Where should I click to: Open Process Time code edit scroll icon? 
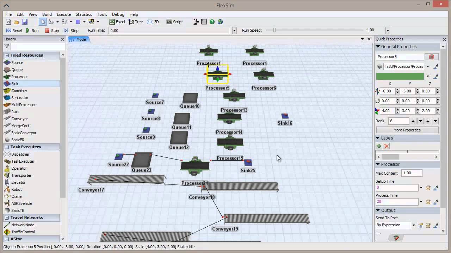tap(428, 202)
